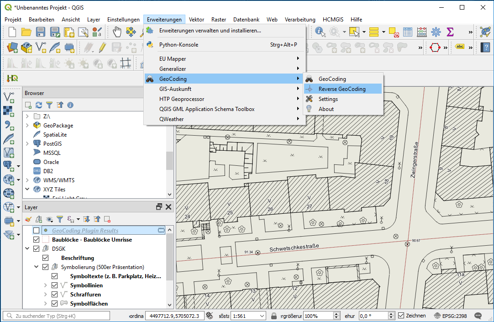Click the messages speech bubble in status bar

[x=478, y=316]
